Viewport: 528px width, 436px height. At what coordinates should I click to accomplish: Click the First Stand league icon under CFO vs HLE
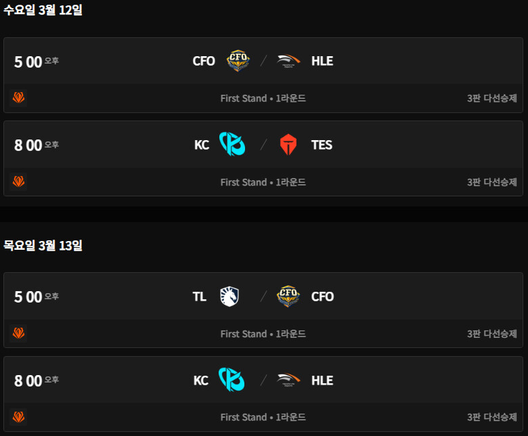pos(18,98)
